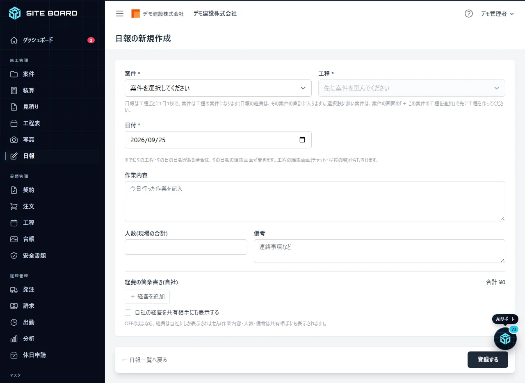Click the デモ建設株式会社 company name text

(215, 14)
